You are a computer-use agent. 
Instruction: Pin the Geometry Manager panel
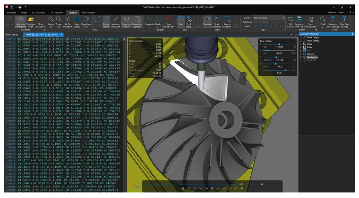(352, 34)
